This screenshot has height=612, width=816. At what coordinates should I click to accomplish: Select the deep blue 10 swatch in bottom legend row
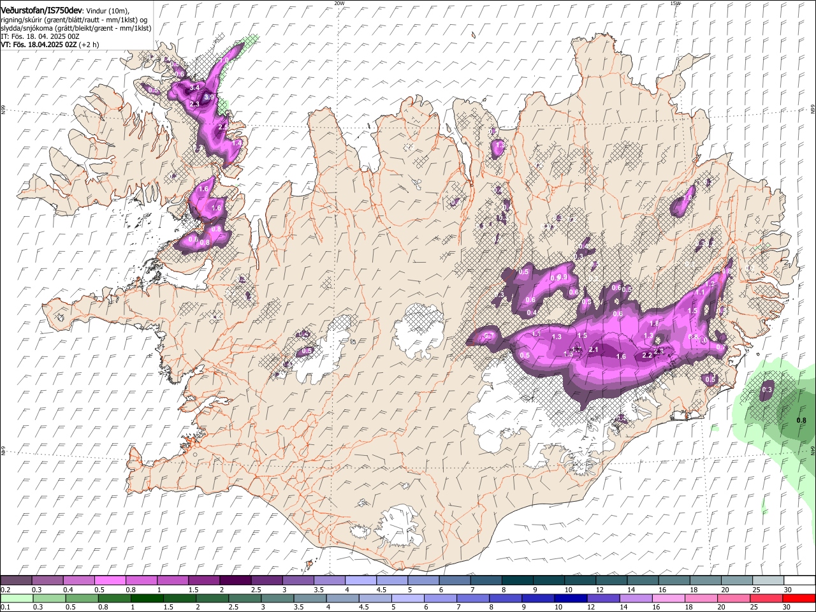pos(570,598)
